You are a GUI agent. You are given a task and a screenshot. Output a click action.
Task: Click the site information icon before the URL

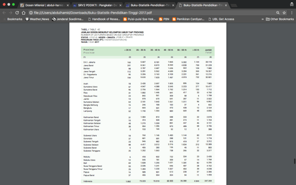[x=31, y=13]
